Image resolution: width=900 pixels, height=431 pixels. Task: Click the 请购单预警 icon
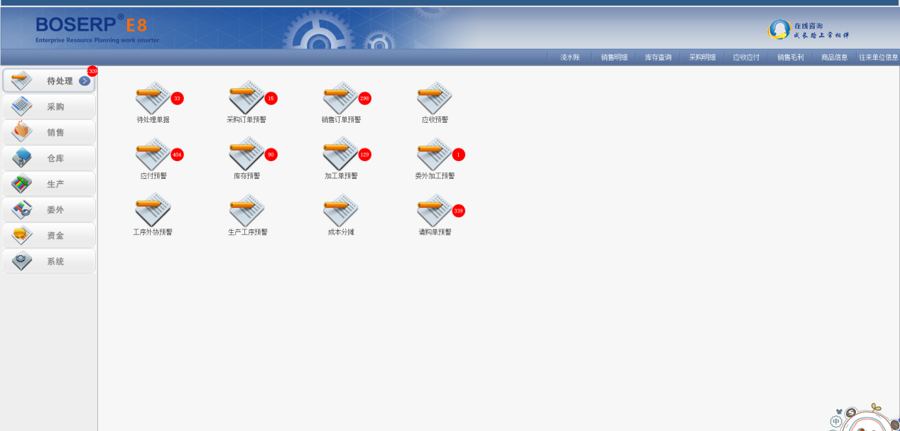pos(434,210)
